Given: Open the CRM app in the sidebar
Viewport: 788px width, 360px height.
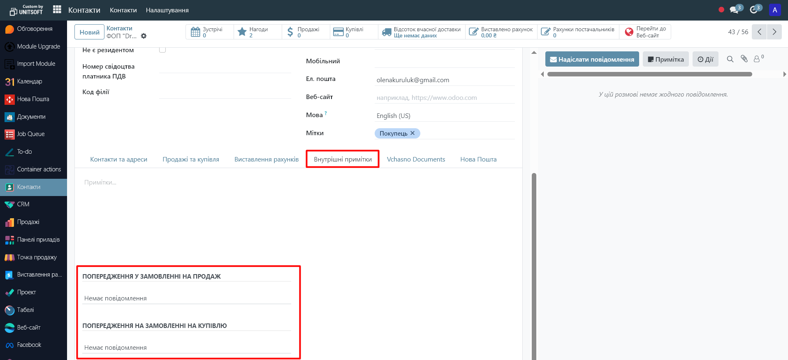Looking at the screenshot, I should coord(23,204).
